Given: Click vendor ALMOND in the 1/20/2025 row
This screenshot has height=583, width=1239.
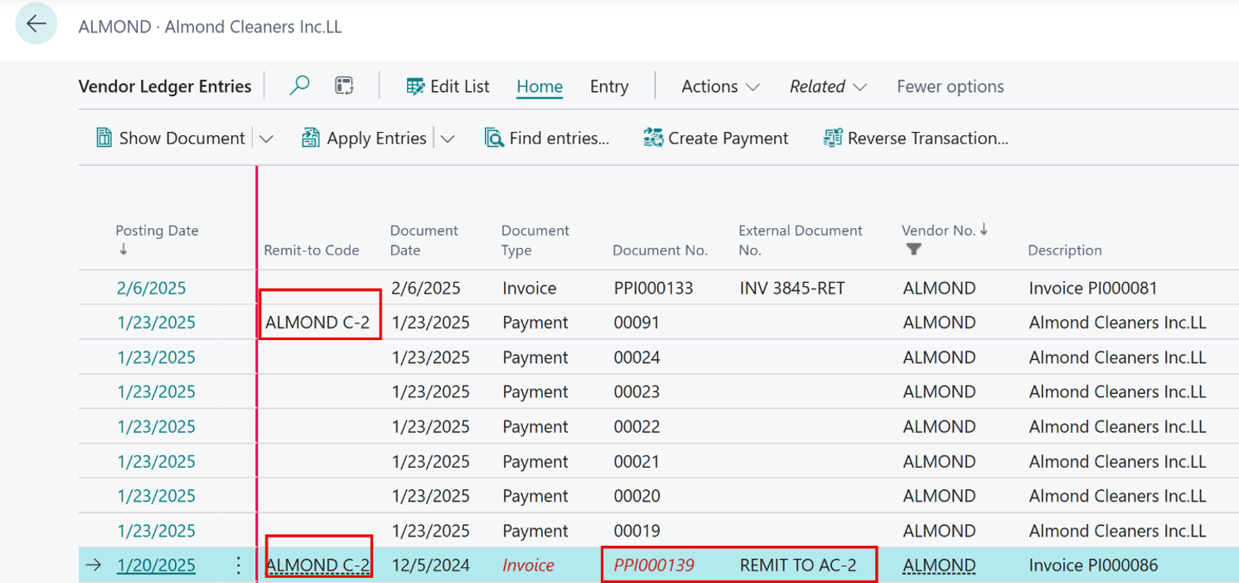Looking at the screenshot, I should click(939, 566).
